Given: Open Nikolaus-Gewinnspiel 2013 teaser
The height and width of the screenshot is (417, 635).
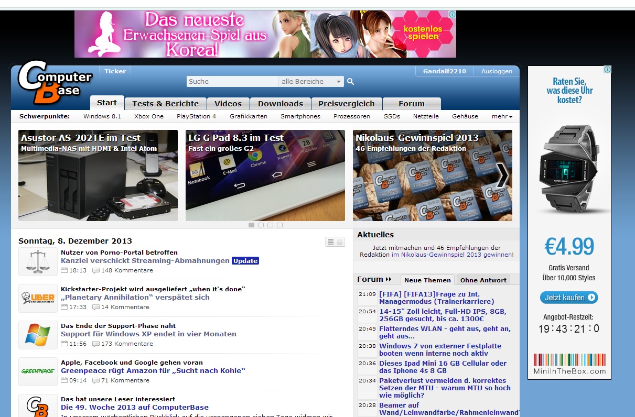Looking at the screenshot, I should click(433, 175).
